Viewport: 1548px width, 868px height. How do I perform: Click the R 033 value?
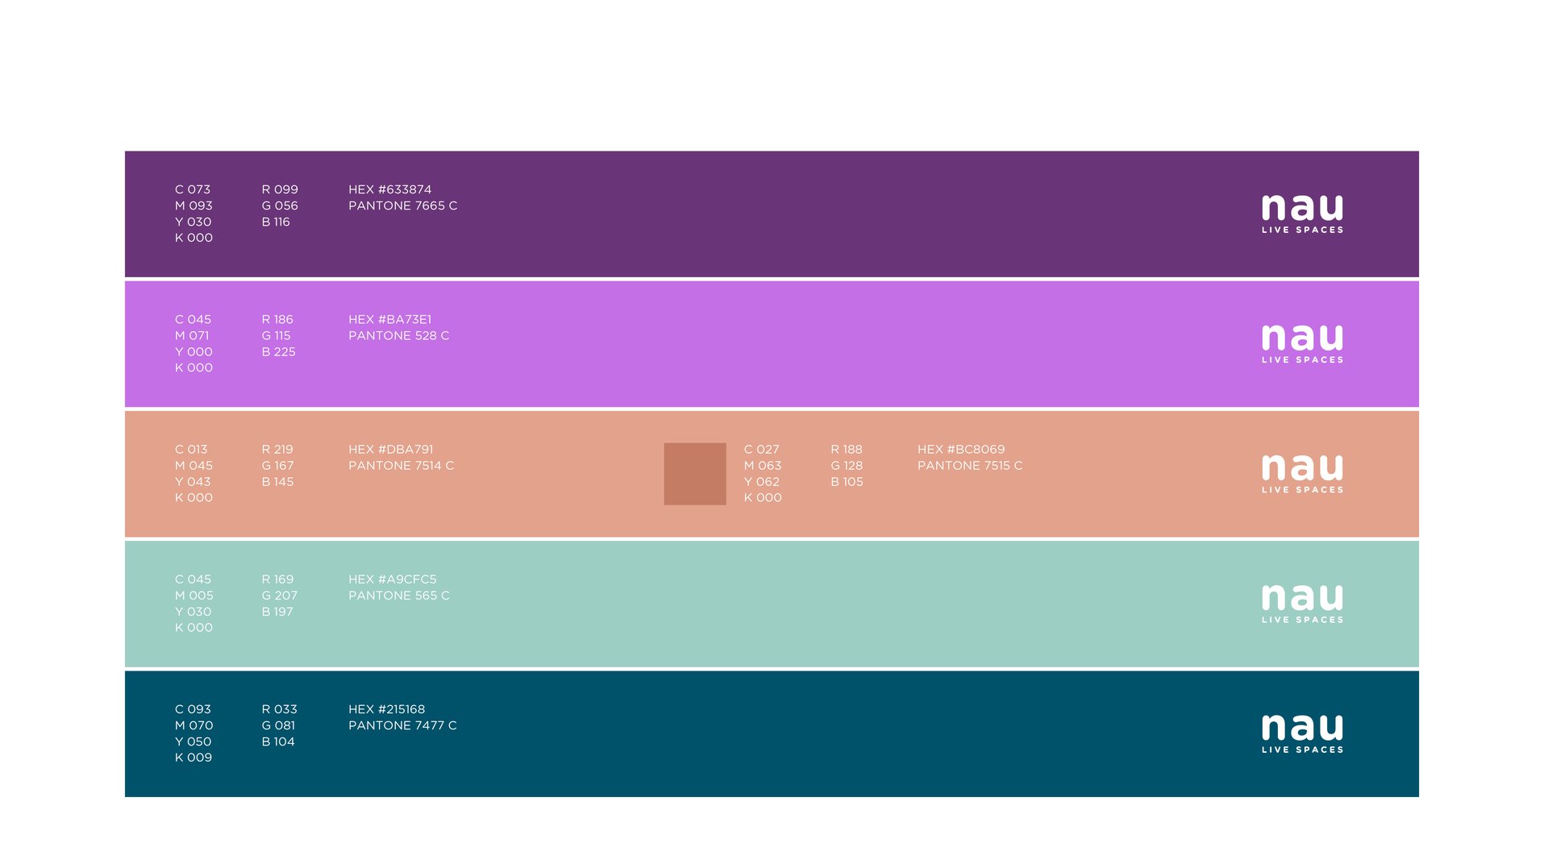point(279,709)
